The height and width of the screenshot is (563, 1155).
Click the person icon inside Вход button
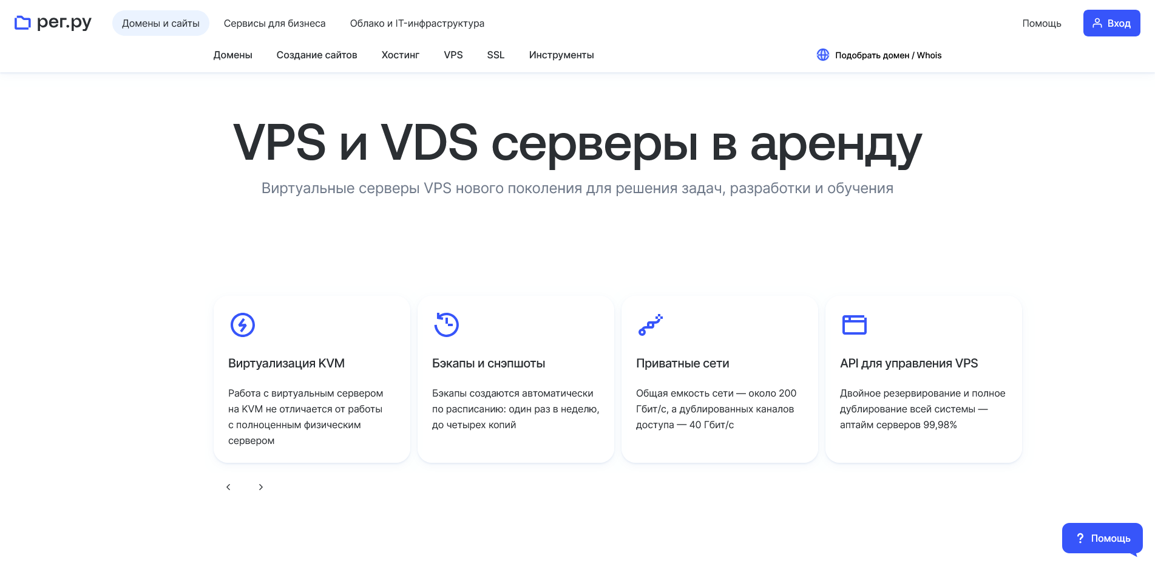point(1097,22)
